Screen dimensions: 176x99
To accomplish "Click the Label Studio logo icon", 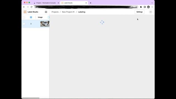I will coord(25,12).
